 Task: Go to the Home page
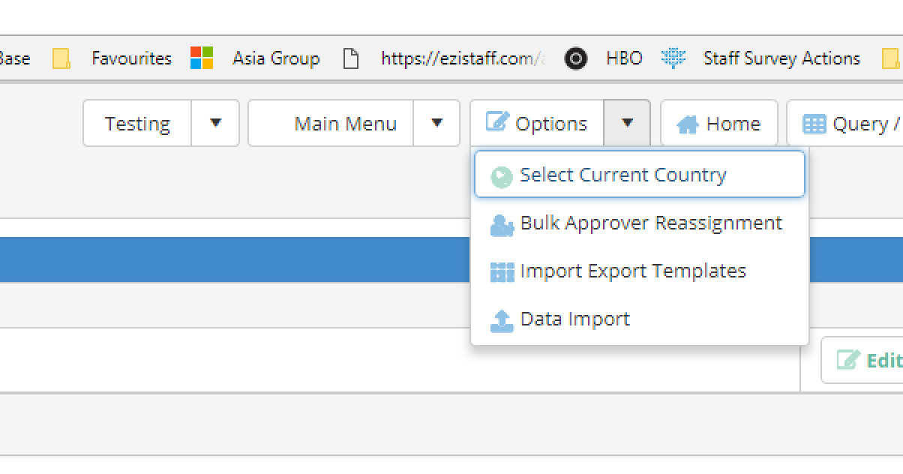pos(719,123)
